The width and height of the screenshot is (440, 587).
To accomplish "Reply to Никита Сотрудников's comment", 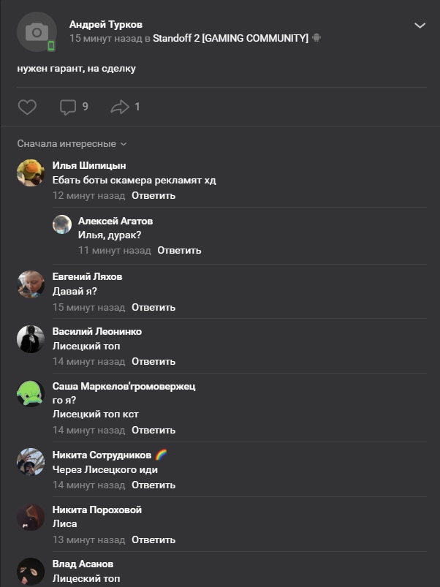I will pos(153,485).
